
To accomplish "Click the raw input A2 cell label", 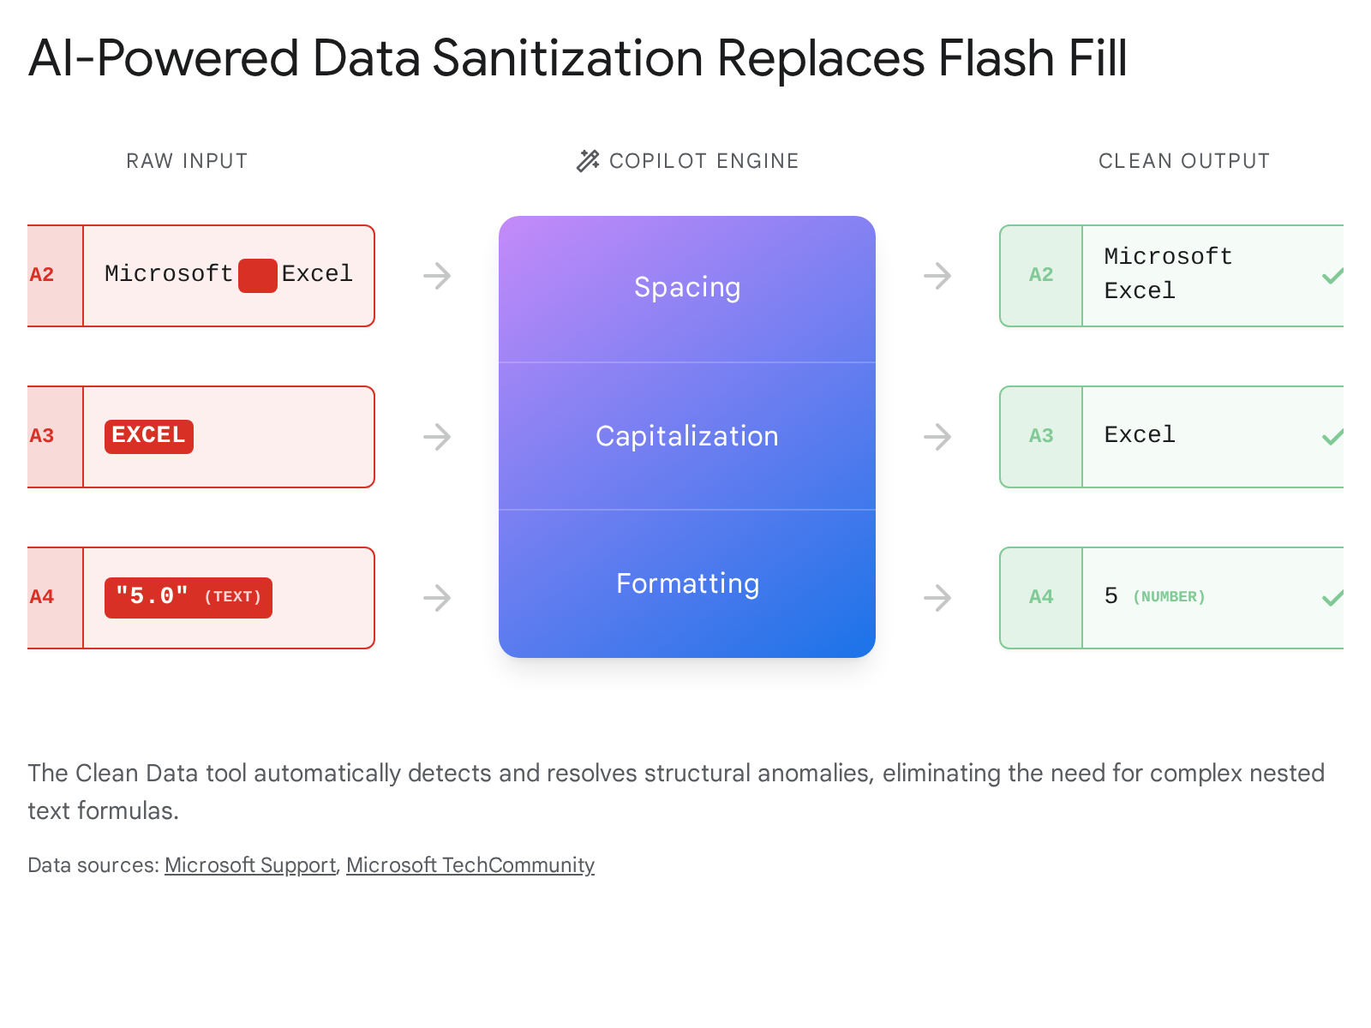I will point(43,275).
